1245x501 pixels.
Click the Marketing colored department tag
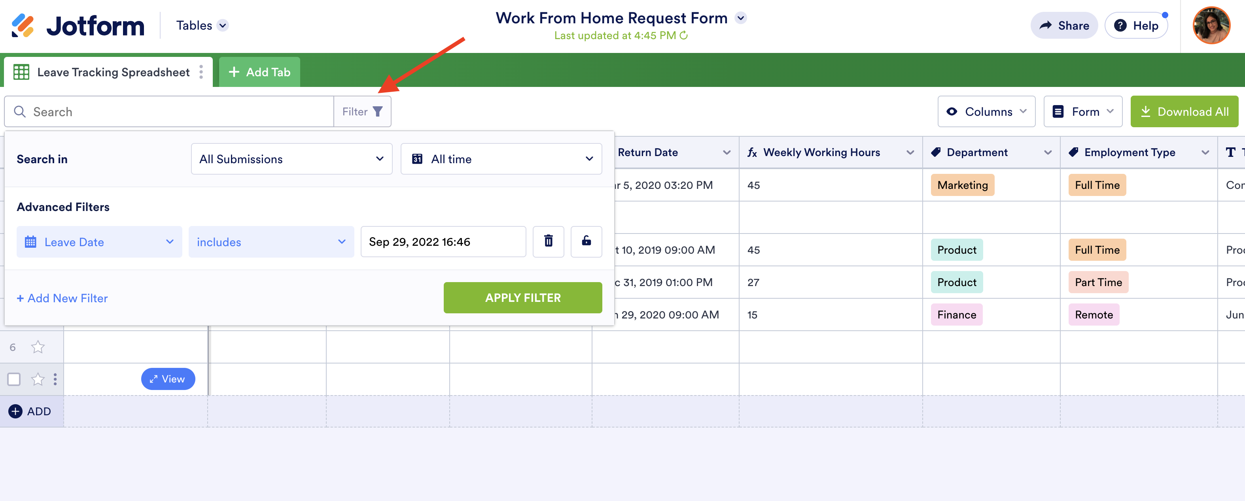tap(962, 185)
